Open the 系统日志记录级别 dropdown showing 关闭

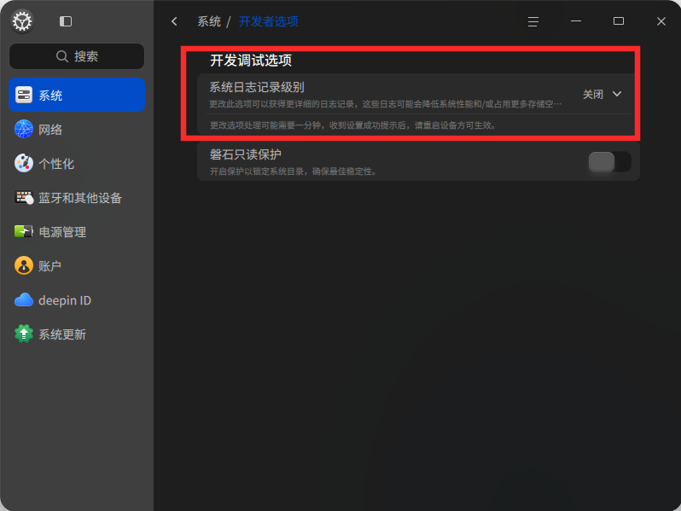click(602, 94)
